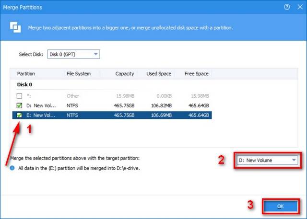Sort list by Capacity column
307x219 pixels.
(x=124, y=74)
